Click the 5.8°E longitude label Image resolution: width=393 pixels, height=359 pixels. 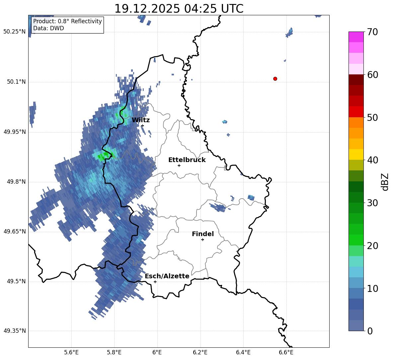pyautogui.click(x=114, y=352)
